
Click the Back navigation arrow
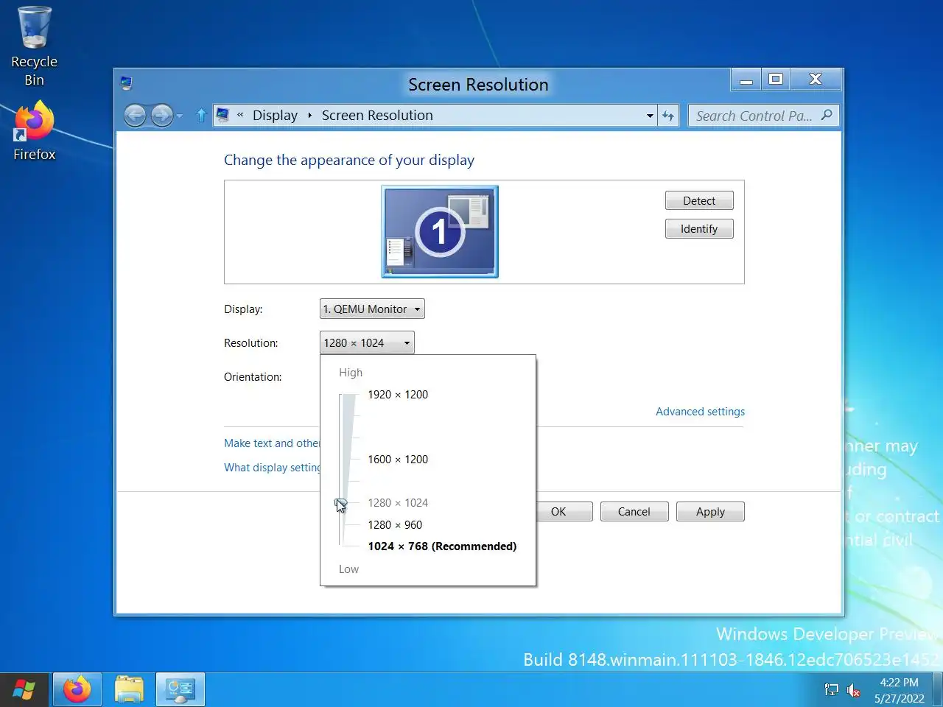[135, 116]
